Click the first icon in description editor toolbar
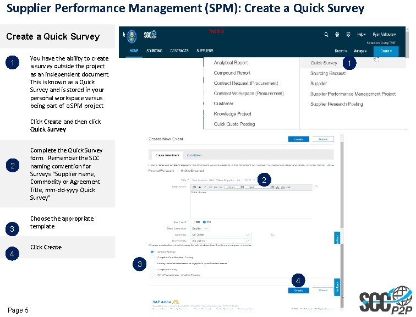416x317 pixels. point(194,187)
